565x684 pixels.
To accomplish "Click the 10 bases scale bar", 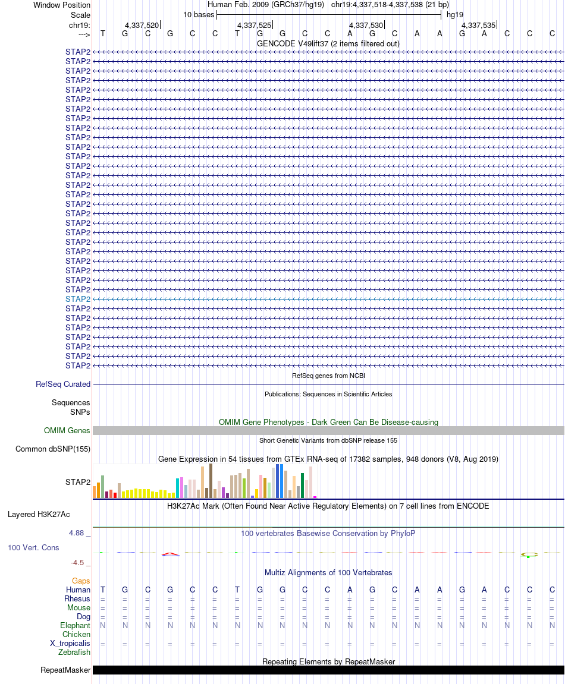I will [329, 15].
